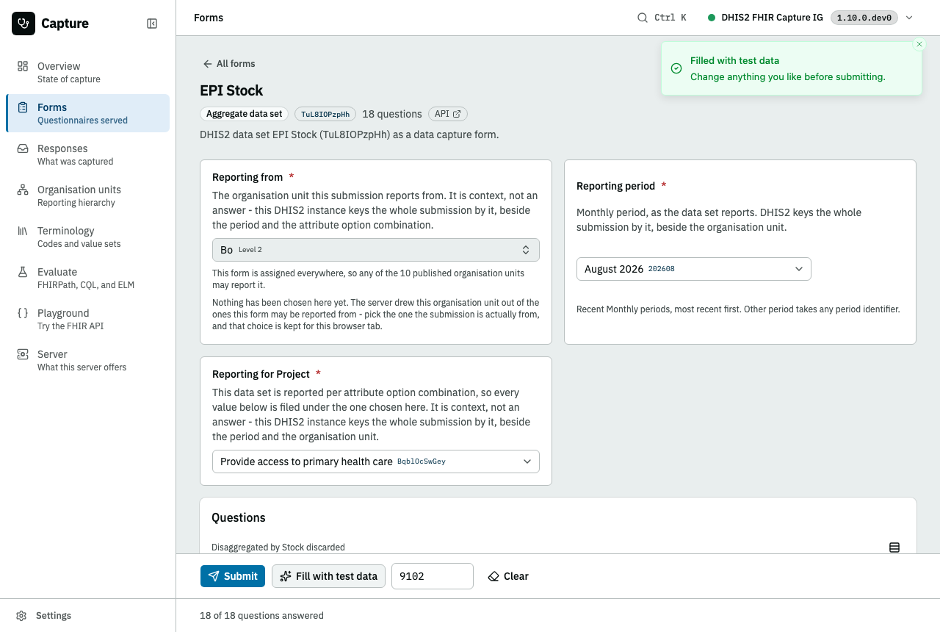Clear the form answers
The height and width of the screenshot is (632, 940).
(508, 576)
